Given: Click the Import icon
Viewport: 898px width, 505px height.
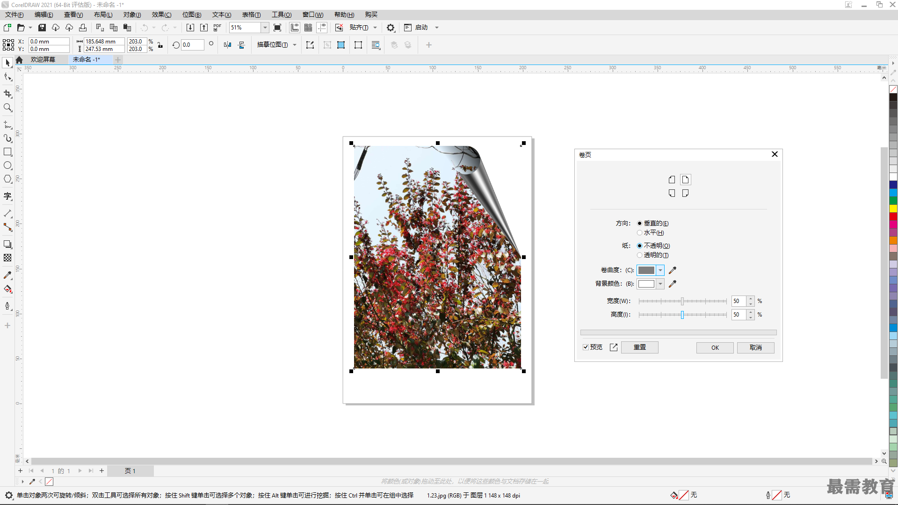Looking at the screenshot, I should 190,28.
